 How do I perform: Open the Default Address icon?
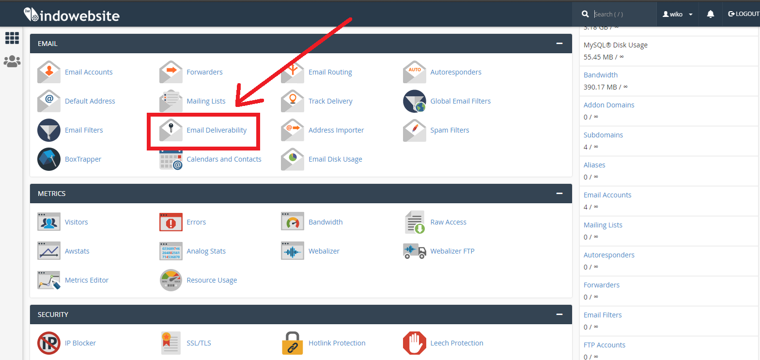click(x=49, y=101)
